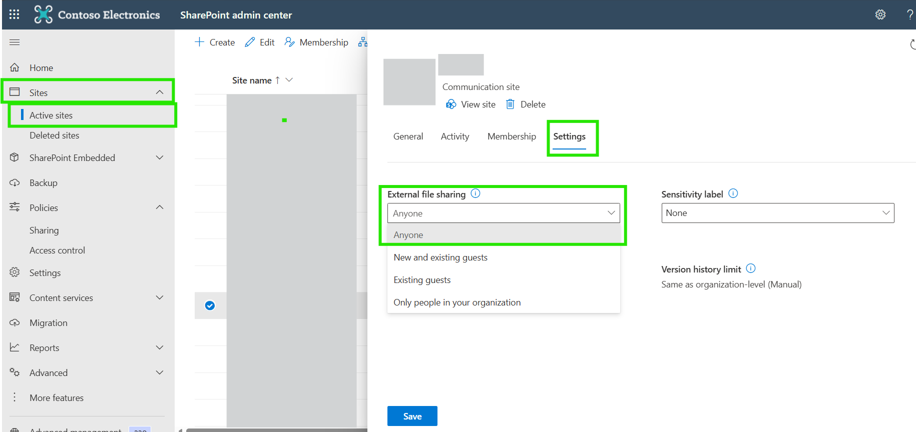Viewport: 916px width, 432px height.
Task: Click the Sensitivity label info icon
Action: (x=733, y=193)
